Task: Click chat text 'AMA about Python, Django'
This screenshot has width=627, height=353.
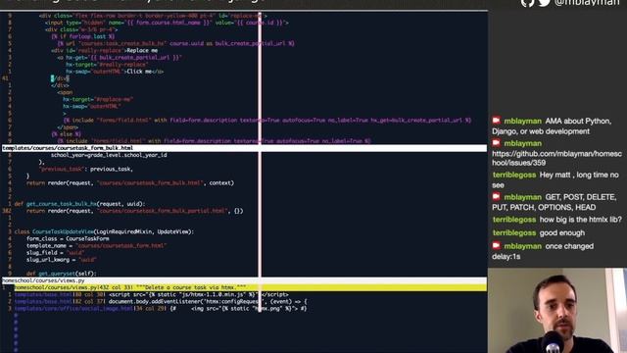Action: tap(552, 126)
